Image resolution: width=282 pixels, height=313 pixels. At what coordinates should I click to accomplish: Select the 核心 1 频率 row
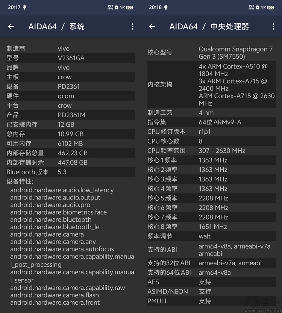tap(211, 160)
